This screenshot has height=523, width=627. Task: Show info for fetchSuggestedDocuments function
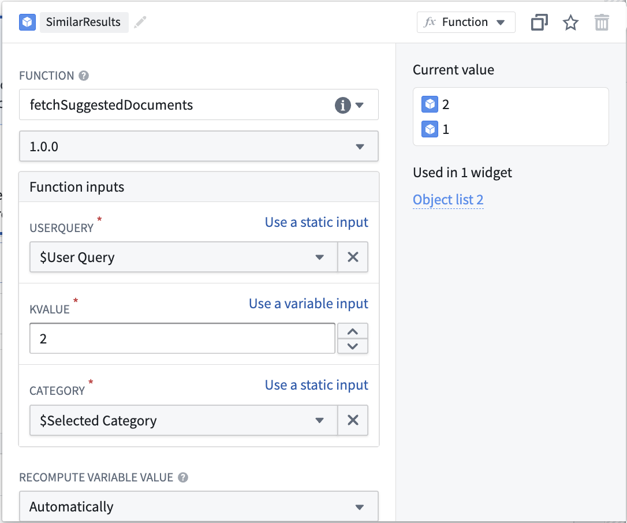[x=343, y=105]
